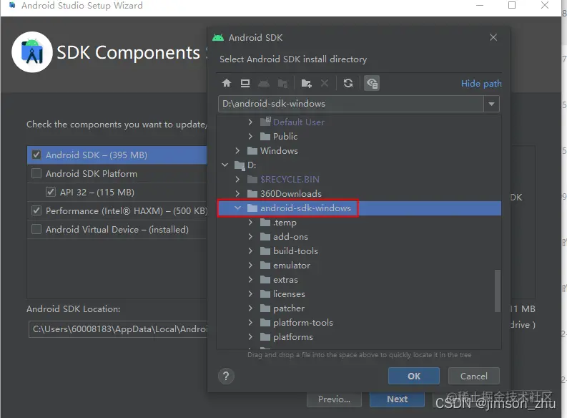The image size is (567, 418).
Task: Go to the home directory icon
Action: click(x=227, y=83)
